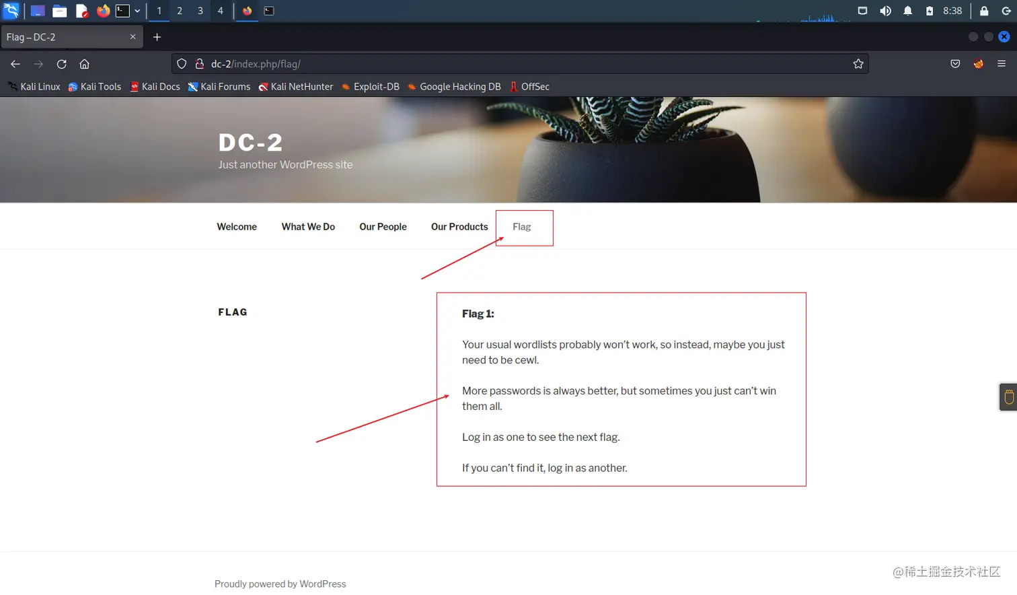The width and height of the screenshot is (1017, 595).
Task: Open the Pocket save icon
Action: click(x=955, y=64)
